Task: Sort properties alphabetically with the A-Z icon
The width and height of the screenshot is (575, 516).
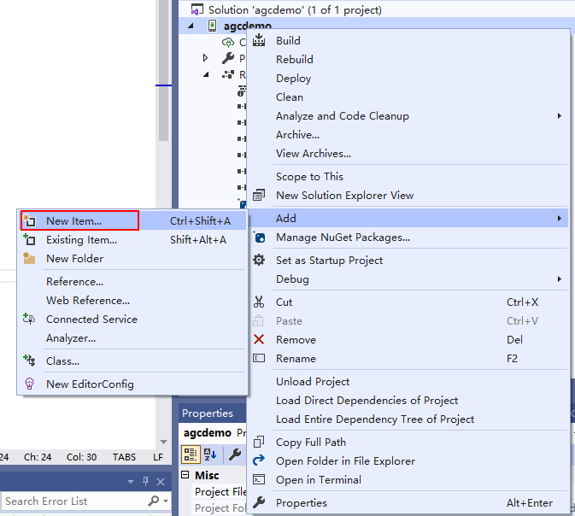Action: (x=210, y=454)
